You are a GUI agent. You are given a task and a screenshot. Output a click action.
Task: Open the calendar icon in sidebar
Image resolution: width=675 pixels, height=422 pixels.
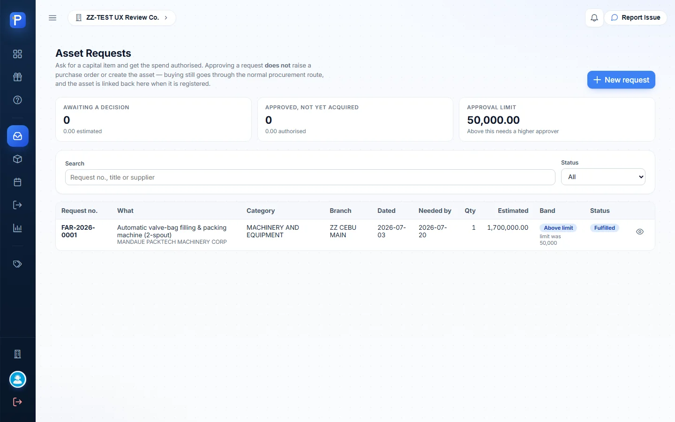[17, 182]
